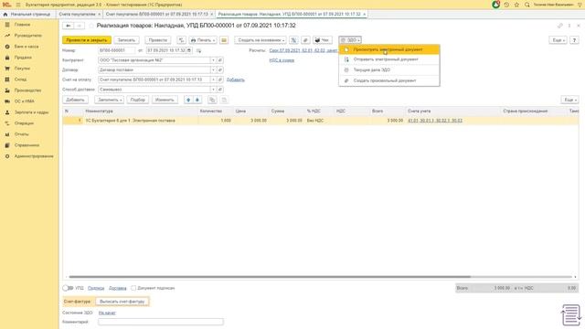585x329 pixels.
Task: Open history clock icon in title bar
Action: 506,5
